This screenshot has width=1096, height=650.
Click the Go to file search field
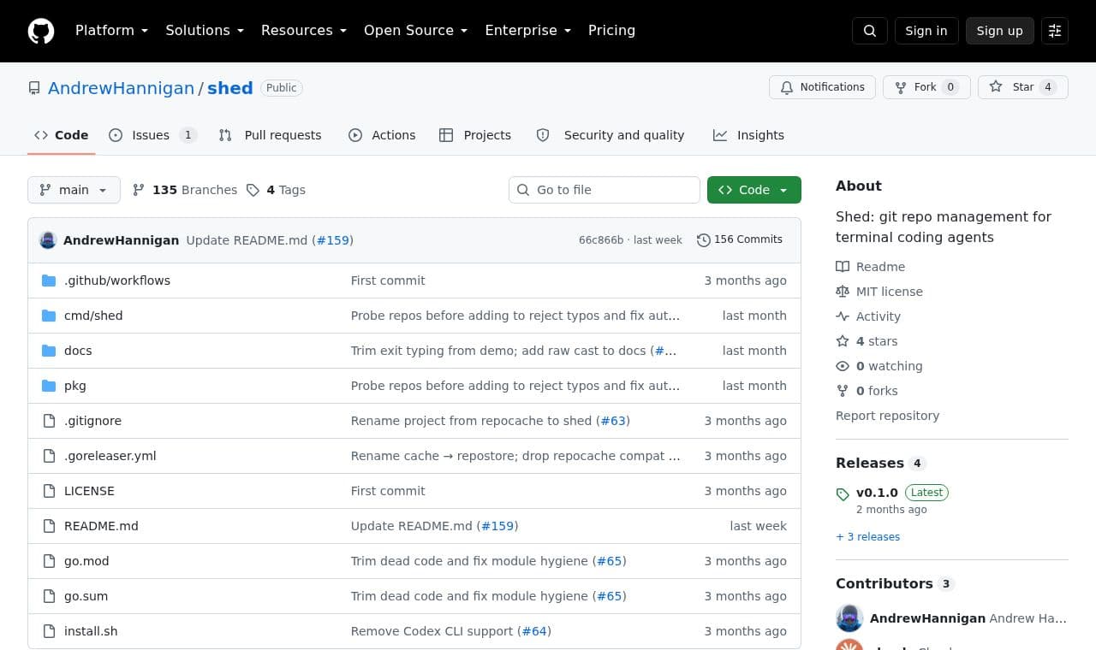tap(605, 190)
